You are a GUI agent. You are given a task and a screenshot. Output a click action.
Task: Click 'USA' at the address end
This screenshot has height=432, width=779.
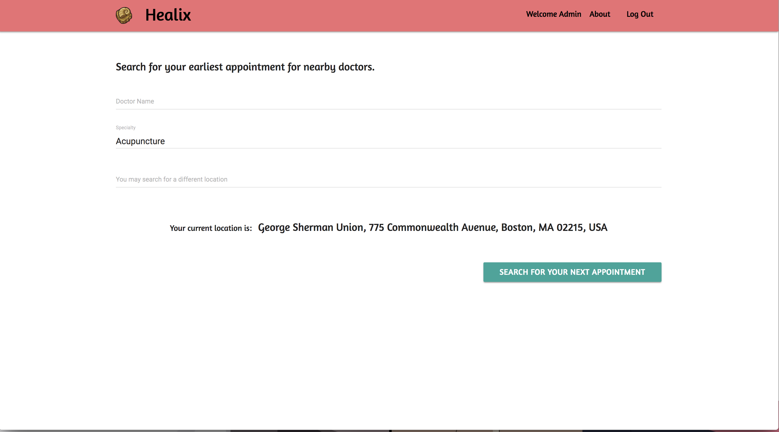point(598,227)
